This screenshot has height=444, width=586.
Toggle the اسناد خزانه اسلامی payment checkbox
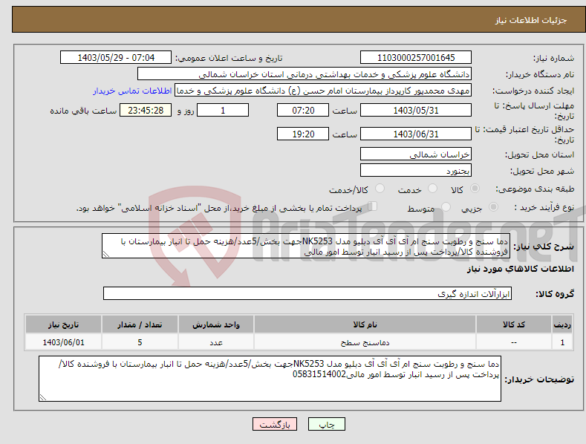[373, 206]
